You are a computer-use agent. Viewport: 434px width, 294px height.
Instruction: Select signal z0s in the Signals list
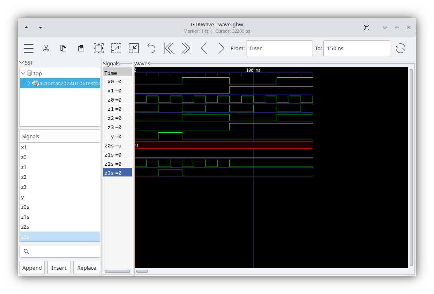[x=25, y=207]
